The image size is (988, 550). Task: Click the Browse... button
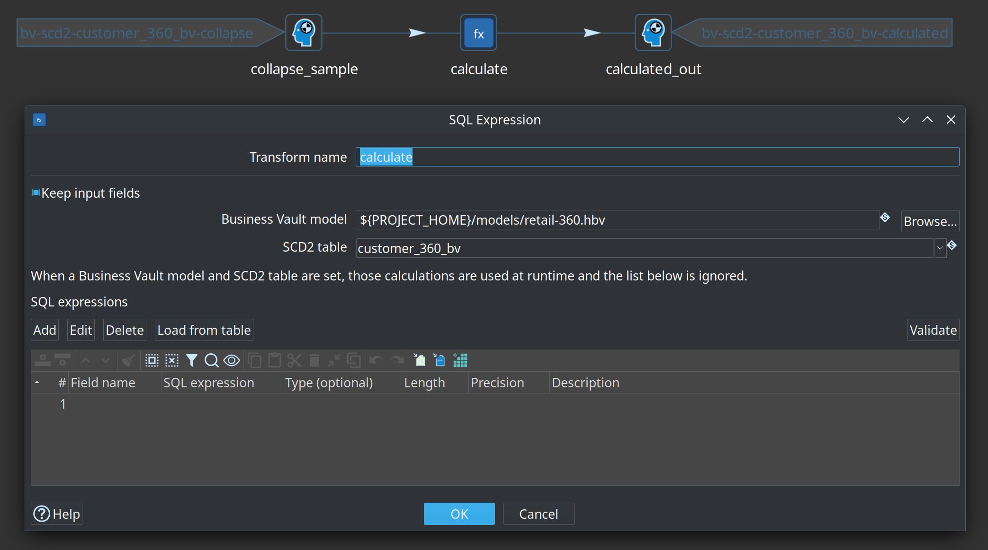pyautogui.click(x=930, y=221)
